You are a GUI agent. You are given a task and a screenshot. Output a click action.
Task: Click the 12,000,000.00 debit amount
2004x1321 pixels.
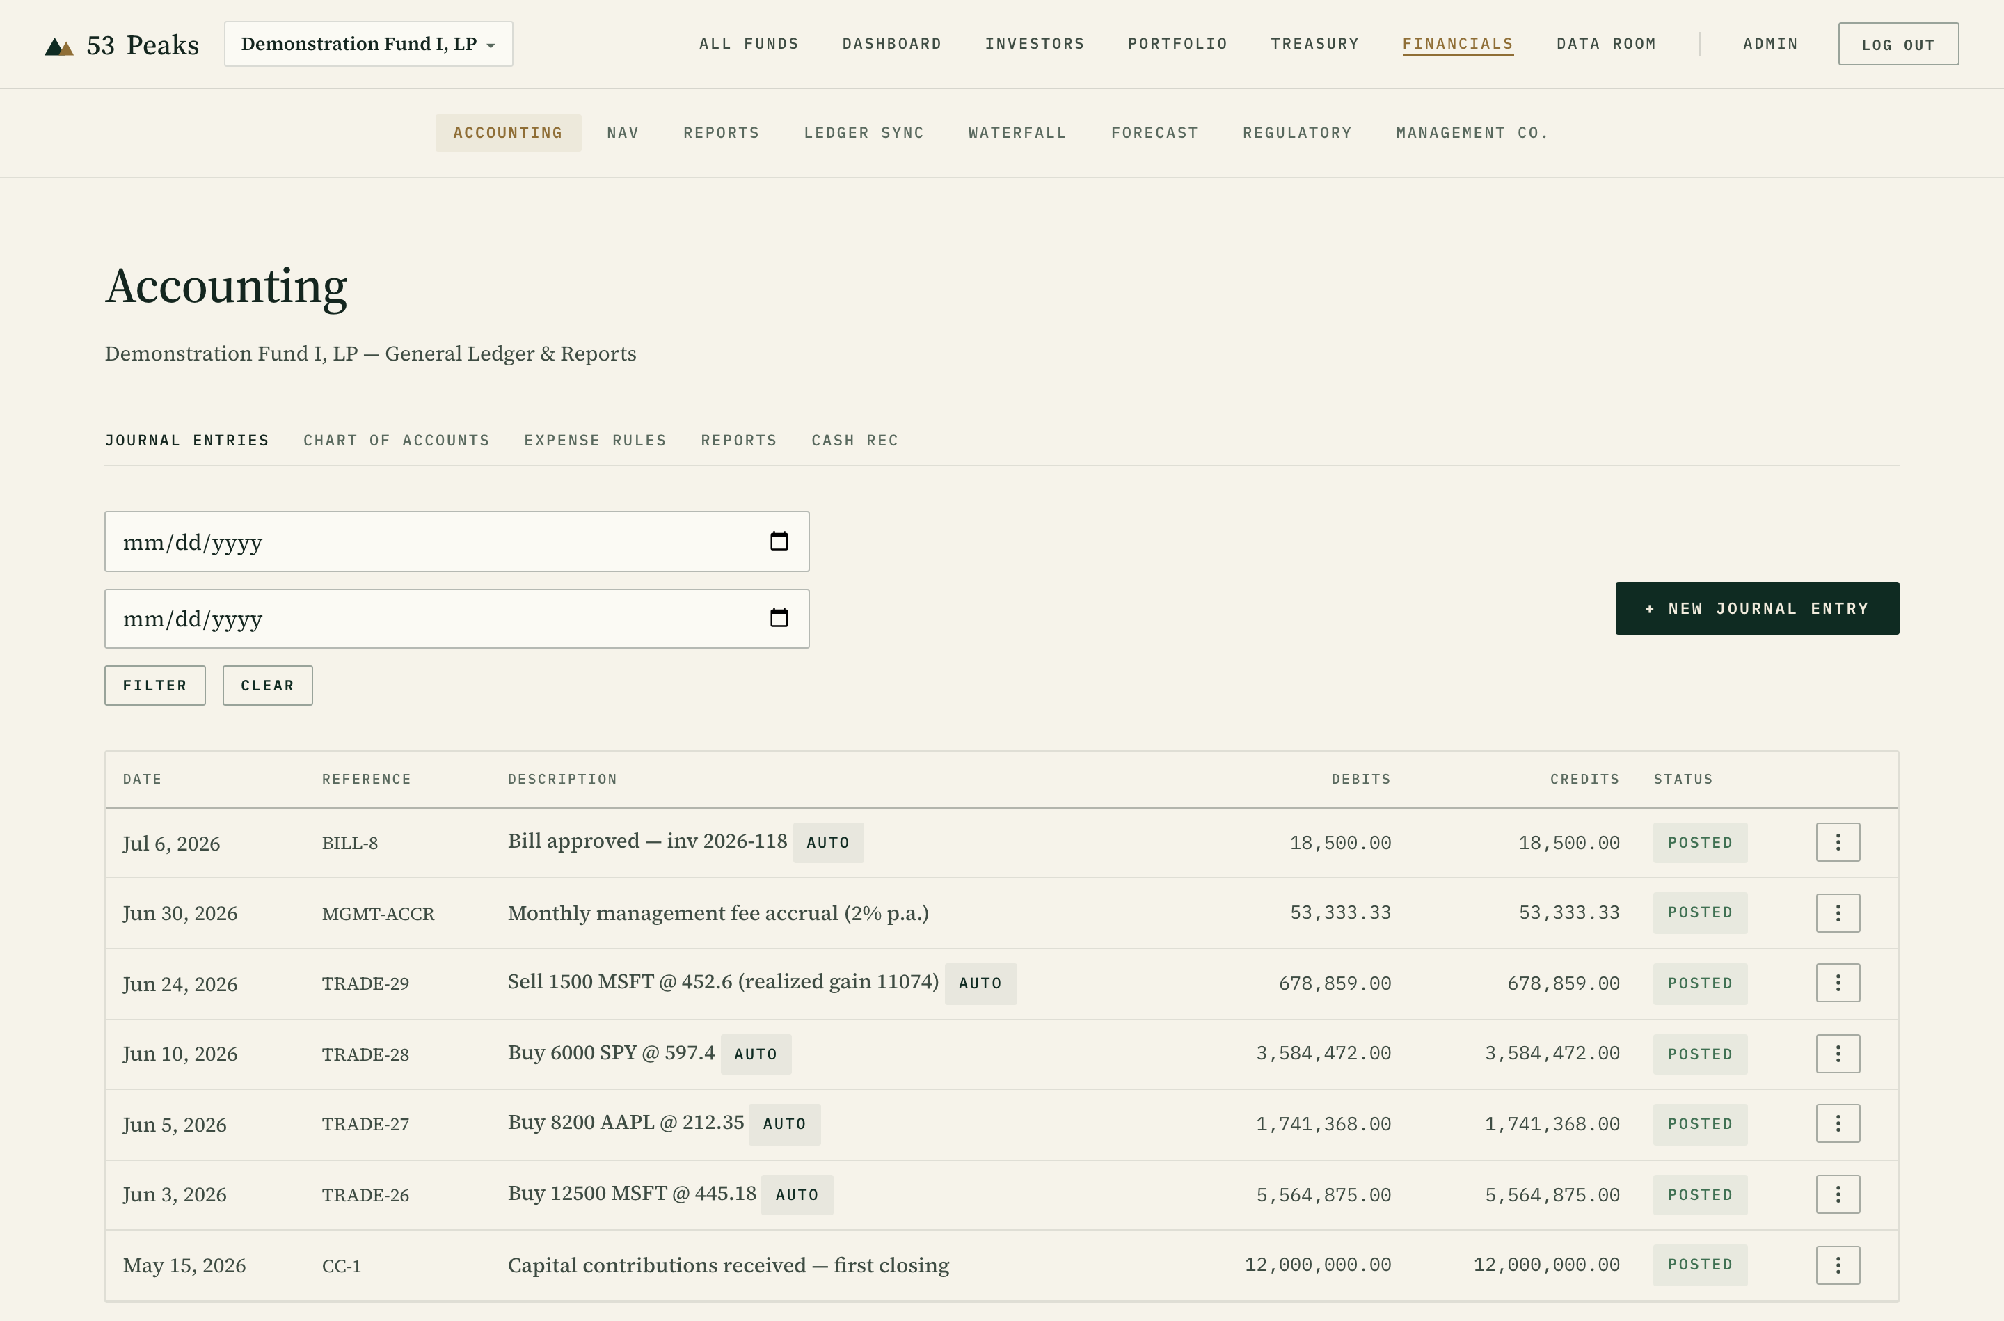(1318, 1265)
